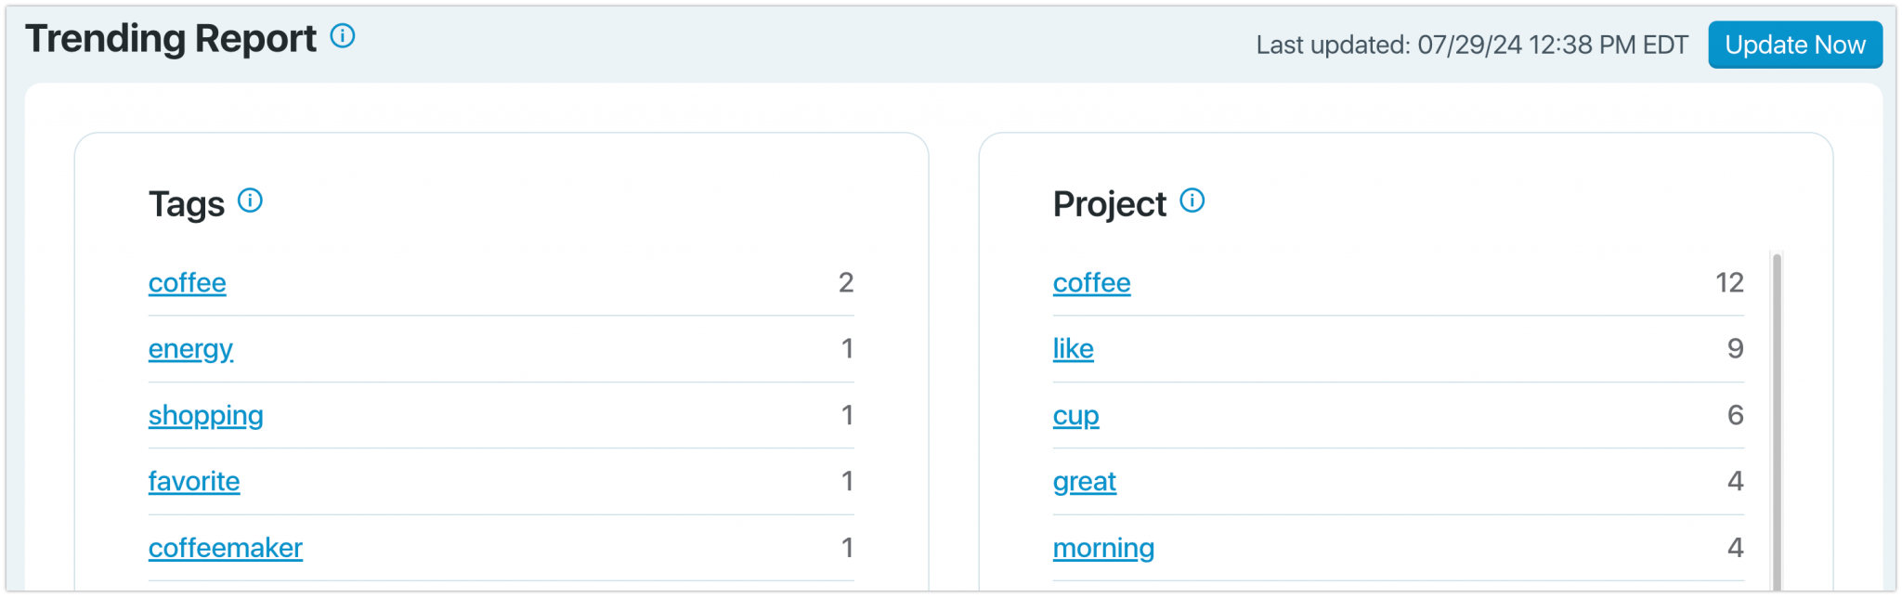Click the count next to coffee tag

point(846,283)
